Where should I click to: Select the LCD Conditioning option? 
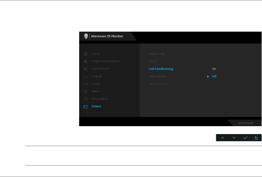[x=161, y=69]
